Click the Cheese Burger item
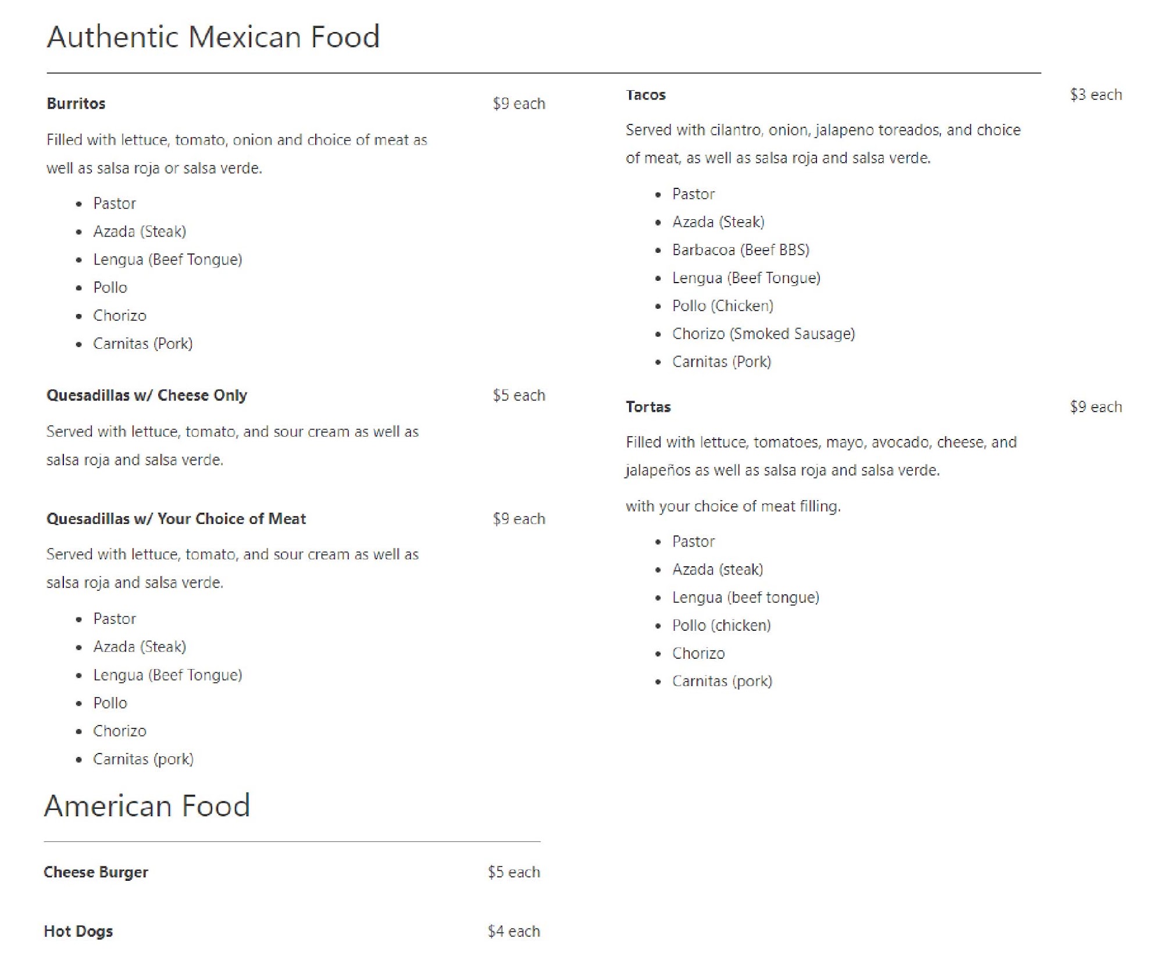 tap(96, 872)
